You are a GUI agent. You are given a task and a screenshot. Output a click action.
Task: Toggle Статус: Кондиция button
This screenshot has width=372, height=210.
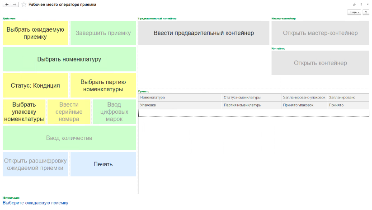(x=35, y=85)
